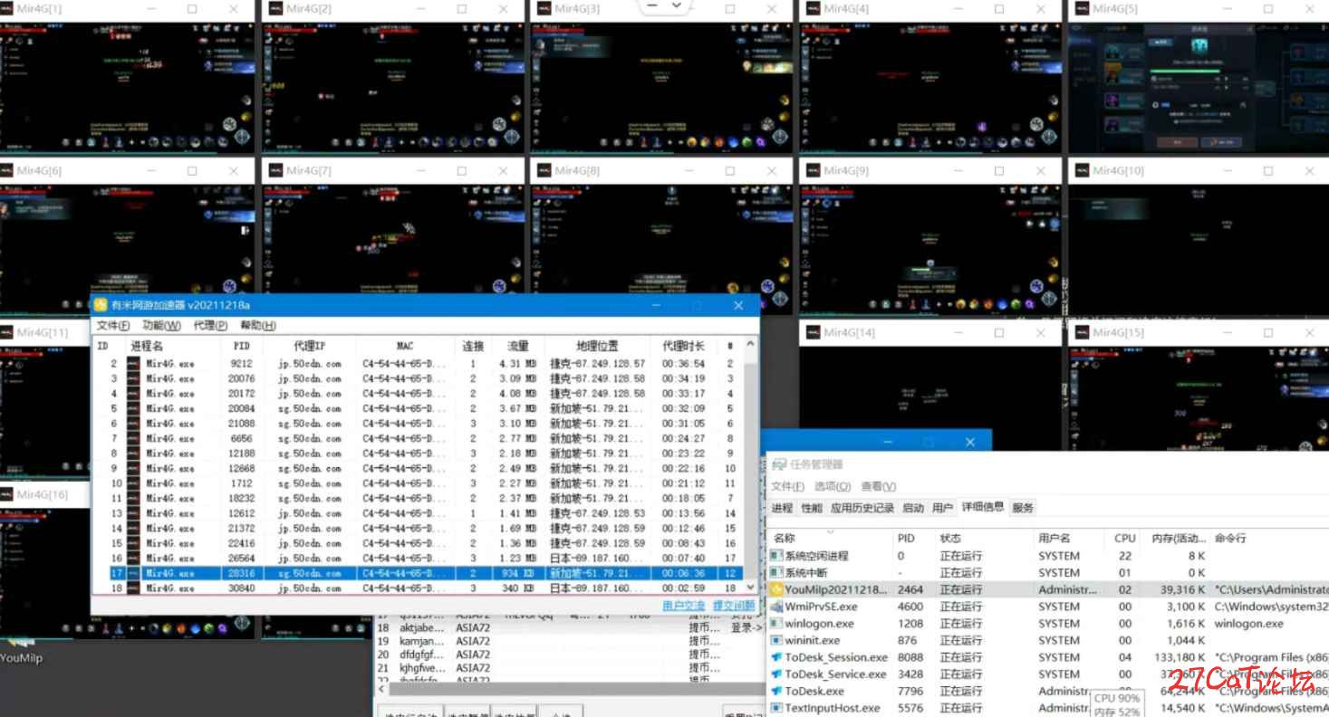The image size is (1329, 717).
Task: Sort accelerator list by 代理时长 column header
Action: click(684, 346)
